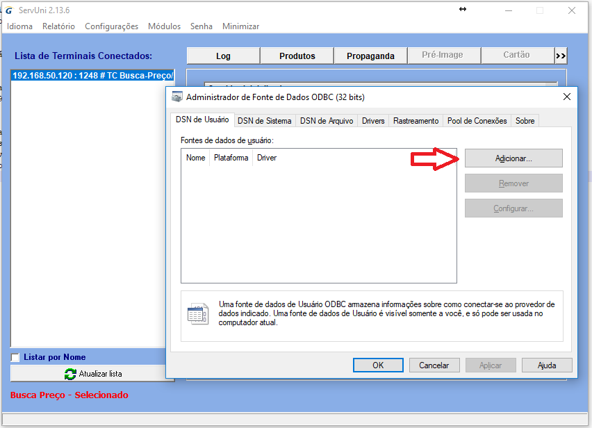
Task: Close the ODBC administrator dialog
Action: tap(566, 97)
